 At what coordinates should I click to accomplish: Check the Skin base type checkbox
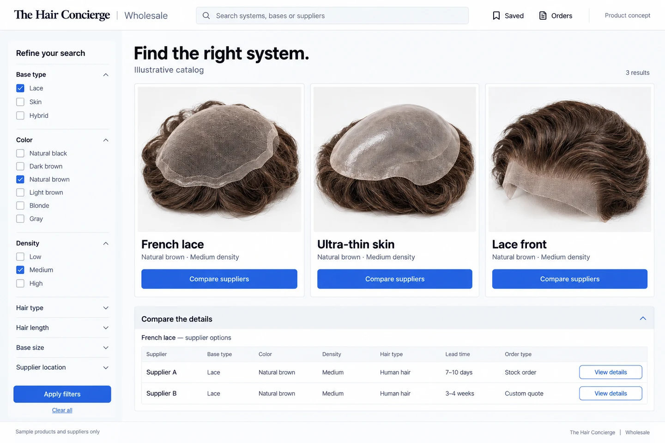point(20,102)
